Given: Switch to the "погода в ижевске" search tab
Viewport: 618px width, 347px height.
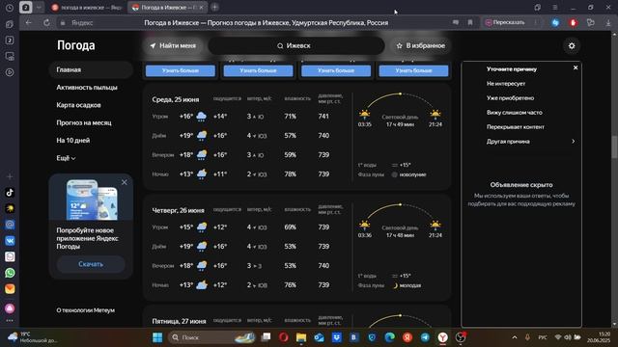Looking at the screenshot, I should tap(88, 8).
